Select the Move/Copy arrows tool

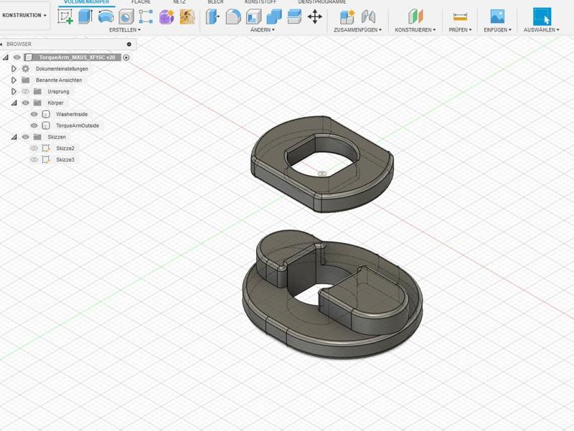(x=315, y=16)
